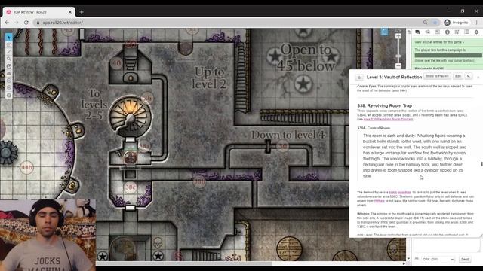483x271 pixels.
Task: Open the 'As:' speaker dropdown
Action: (438, 259)
